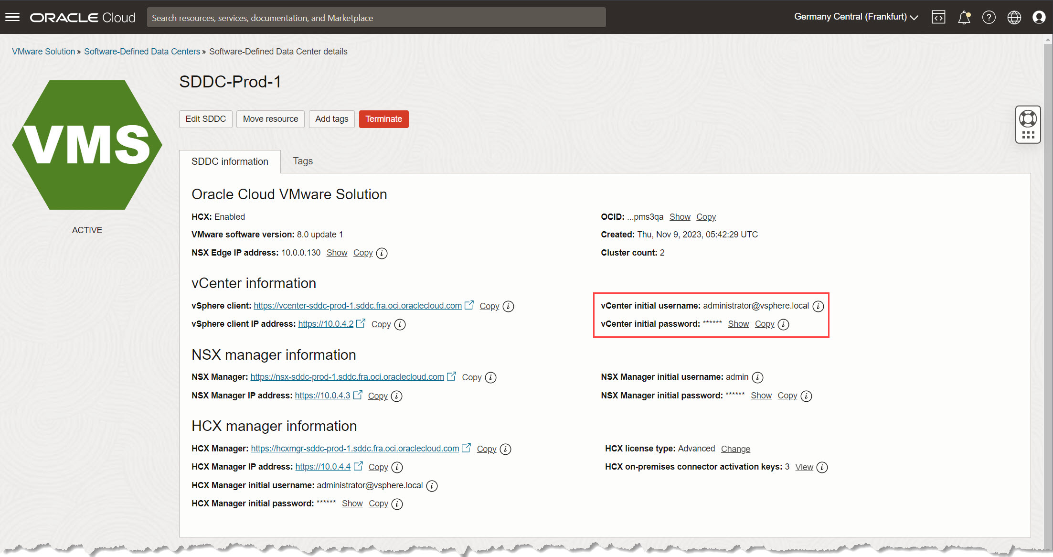Open the Cloud Shell developer tools icon
The image size is (1053, 557).
938,17
